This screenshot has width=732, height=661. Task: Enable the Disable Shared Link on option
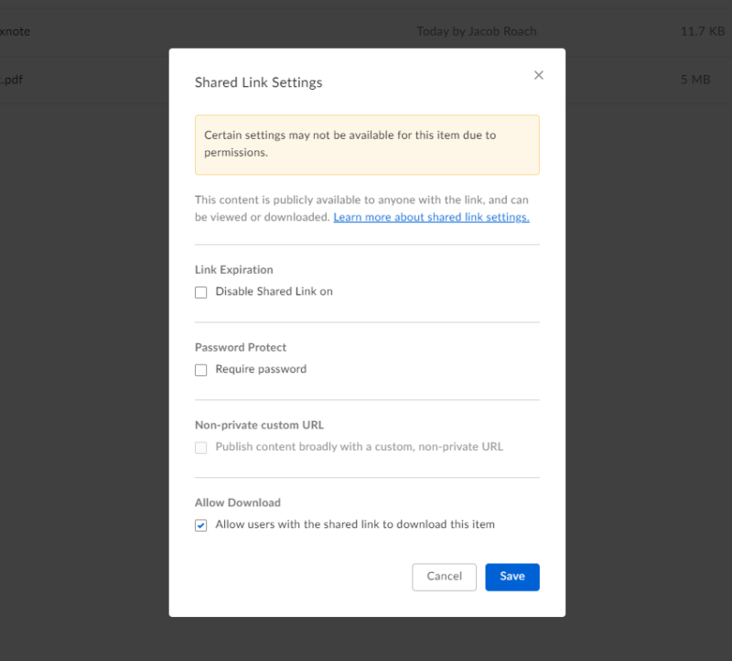click(x=200, y=292)
